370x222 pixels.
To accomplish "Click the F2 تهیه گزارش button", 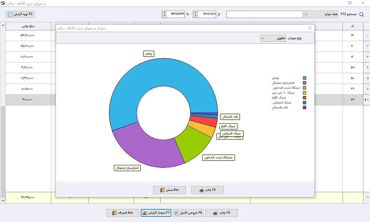I will pos(20,14).
